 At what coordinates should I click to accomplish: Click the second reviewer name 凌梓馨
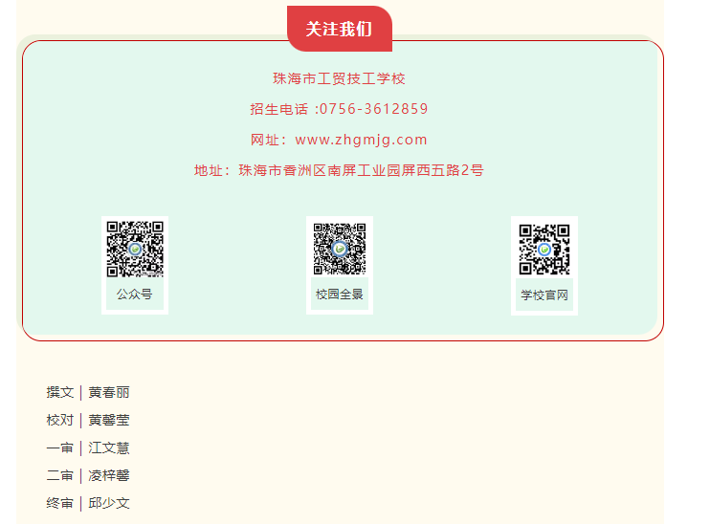click(109, 475)
